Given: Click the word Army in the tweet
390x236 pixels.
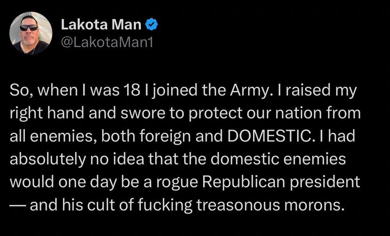Looking at the screenshot, I should coord(251,90).
